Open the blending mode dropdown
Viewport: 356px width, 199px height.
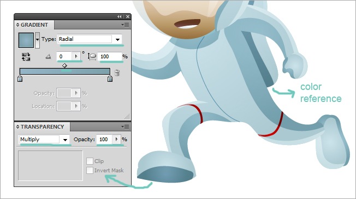[x=65, y=140]
